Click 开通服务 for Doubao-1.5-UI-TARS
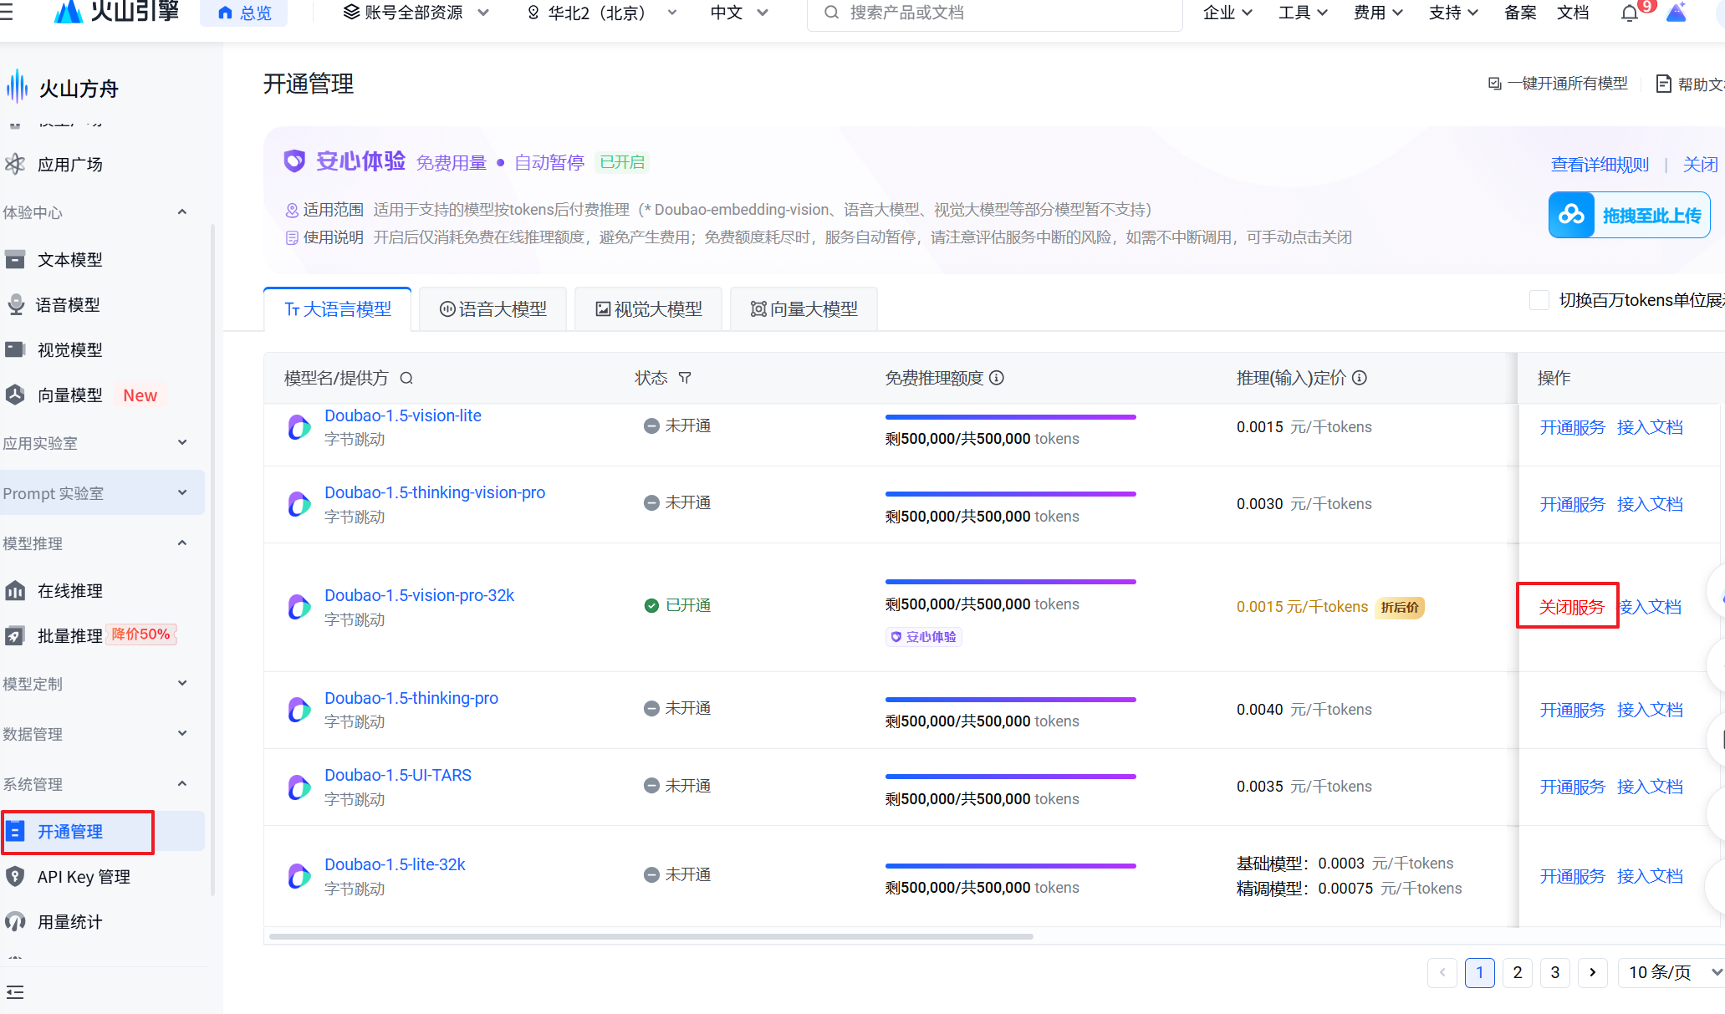Image resolution: width=1725 pixels, height=1014 pixels. (1572, 787)
